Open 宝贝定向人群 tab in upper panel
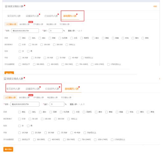The height and width of the screenshot is (155, 166). pos(14,16)
